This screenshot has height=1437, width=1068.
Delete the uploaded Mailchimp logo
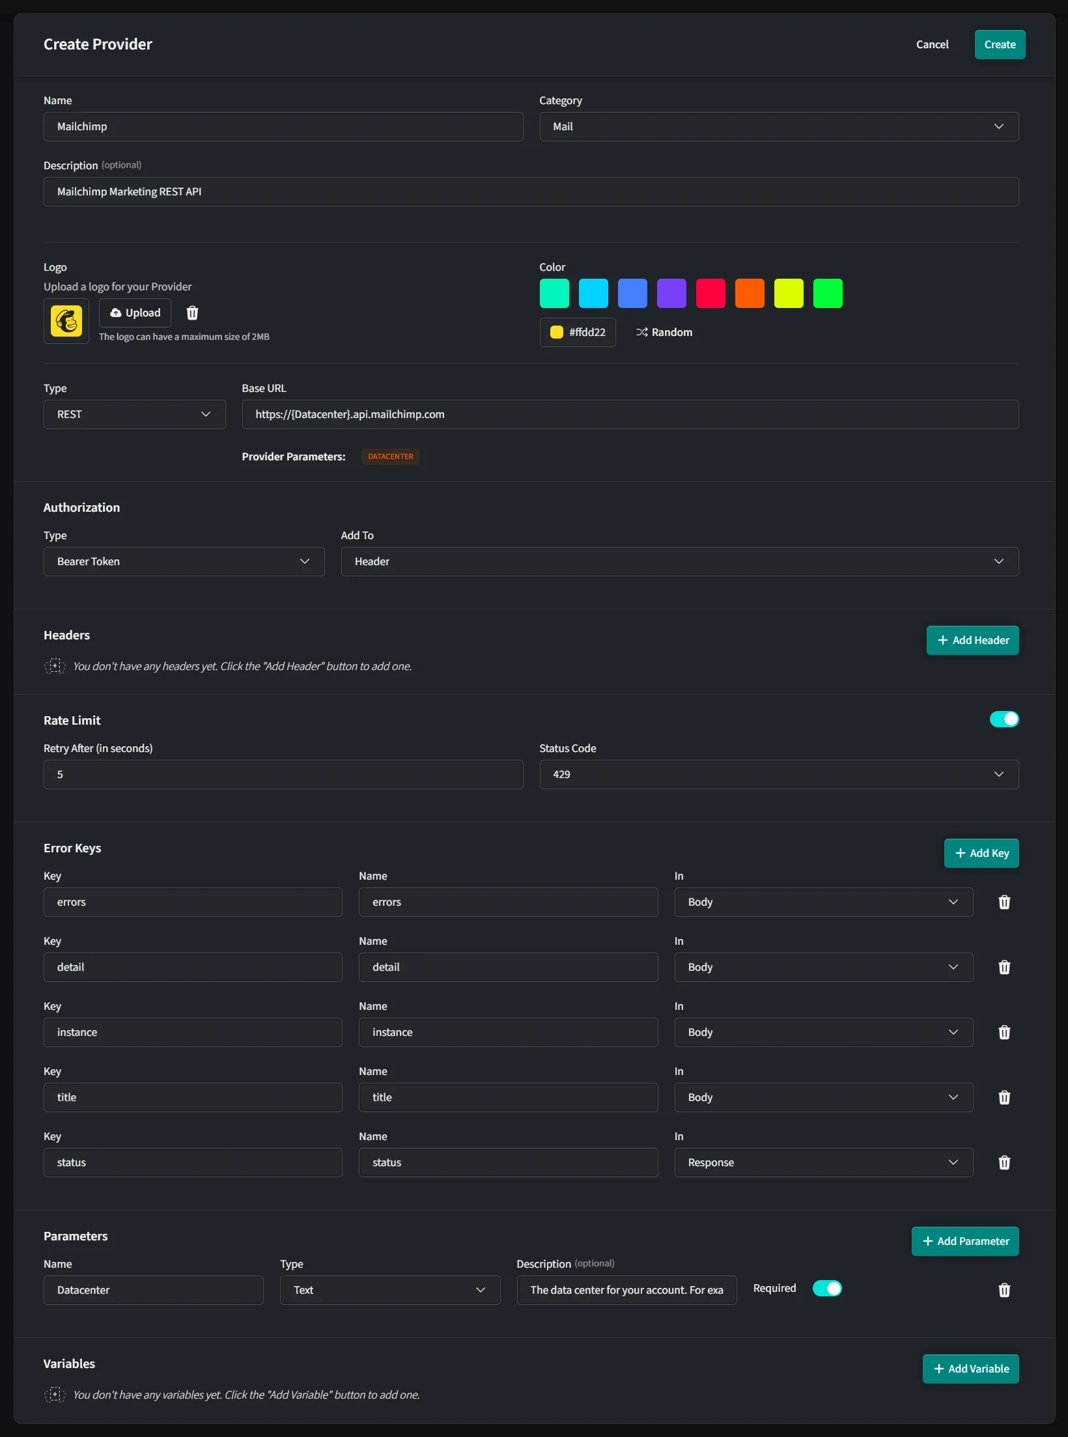pos(192,313)
